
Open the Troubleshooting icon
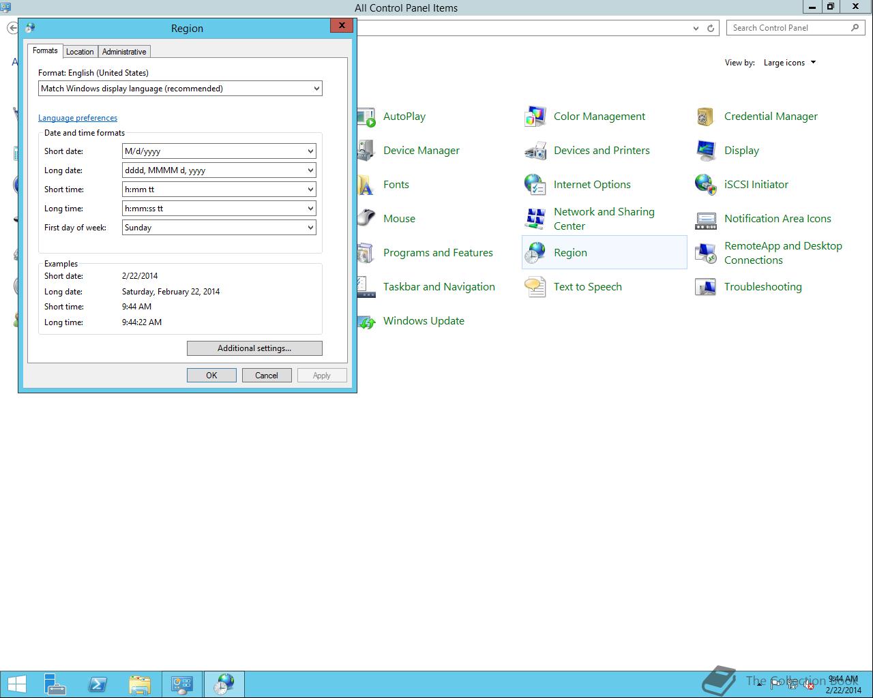coord(705,287)
